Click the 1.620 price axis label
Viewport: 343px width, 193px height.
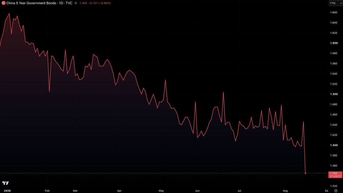point(334,33)
